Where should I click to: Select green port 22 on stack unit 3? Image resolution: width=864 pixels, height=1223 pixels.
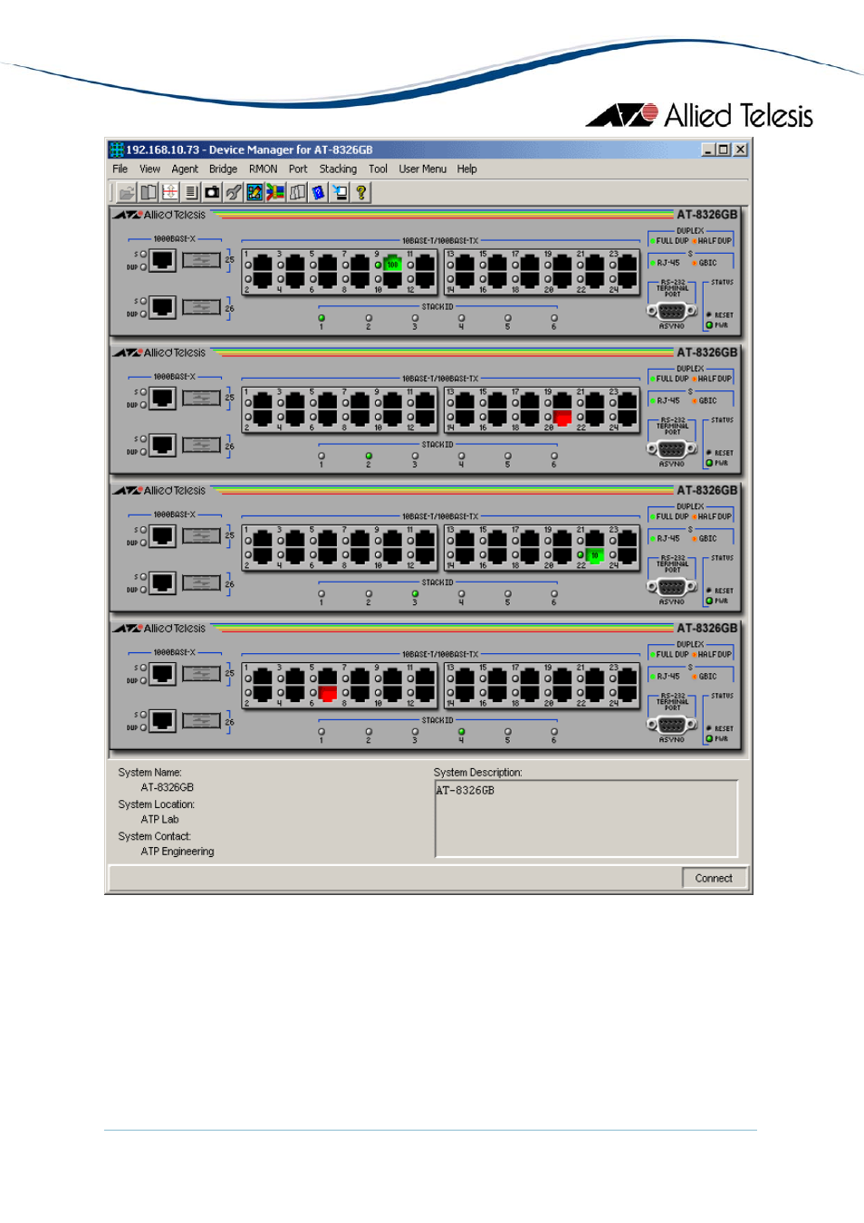coord(595,556)
